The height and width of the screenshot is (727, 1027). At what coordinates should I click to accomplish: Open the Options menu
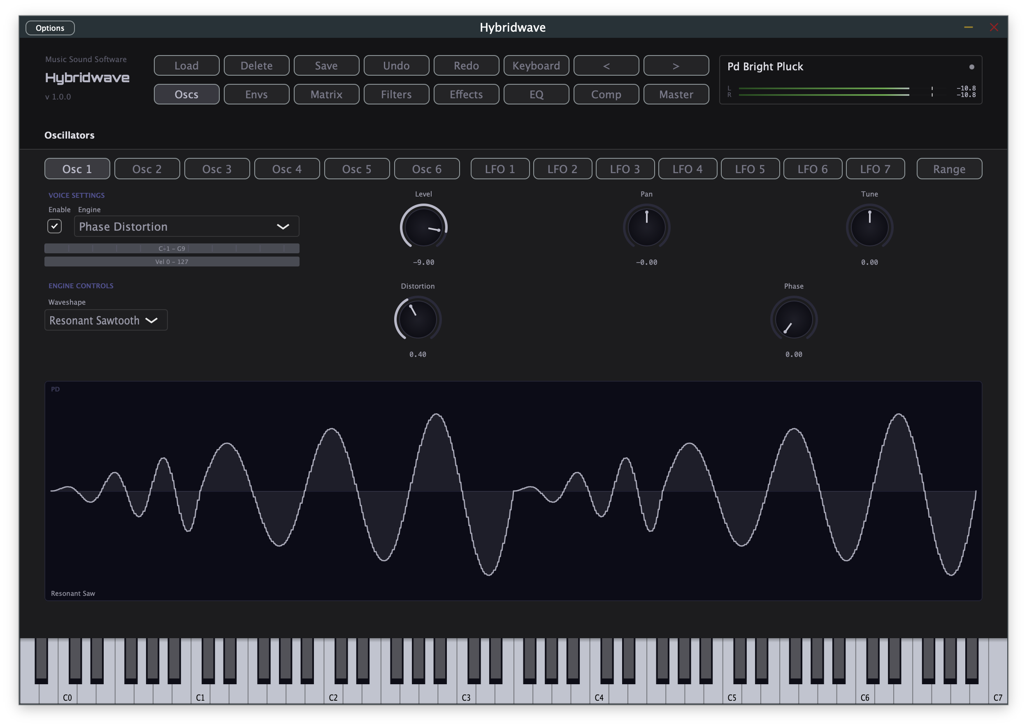click(x=50, y=28)
